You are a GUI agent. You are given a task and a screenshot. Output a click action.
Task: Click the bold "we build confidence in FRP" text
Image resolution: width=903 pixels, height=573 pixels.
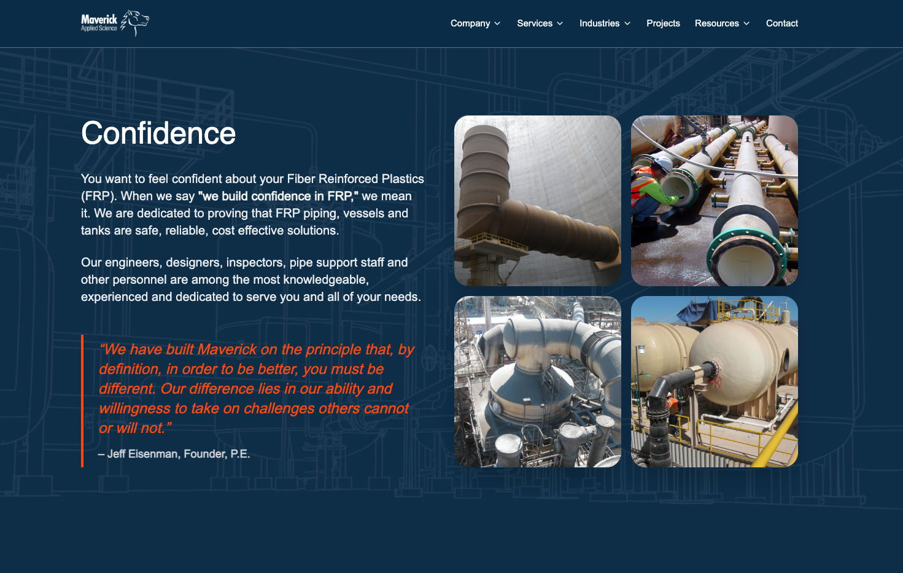point(278,196)
